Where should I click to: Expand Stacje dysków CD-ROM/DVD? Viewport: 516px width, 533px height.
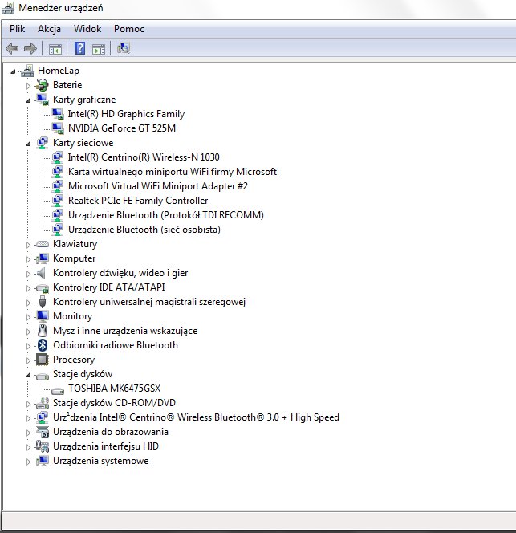(28, 404)
